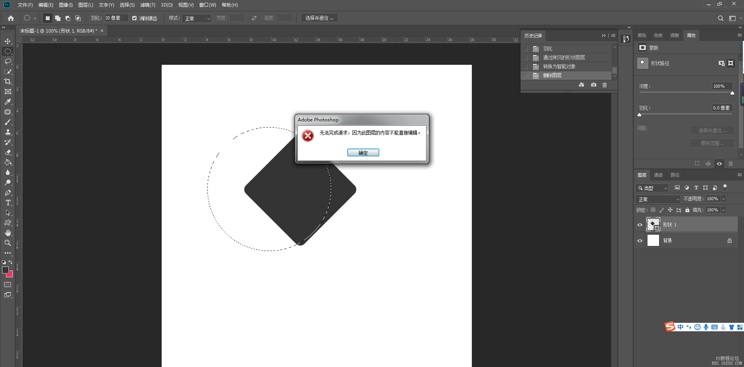The width and height of the screenshot is (744, 367).
Task: Toggle Quick Mask mode
Action: coord(8,285)
